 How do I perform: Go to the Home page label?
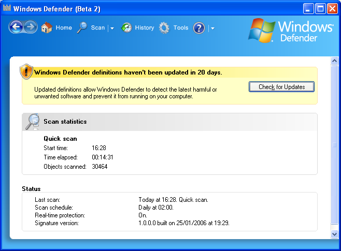pos(64,27)
